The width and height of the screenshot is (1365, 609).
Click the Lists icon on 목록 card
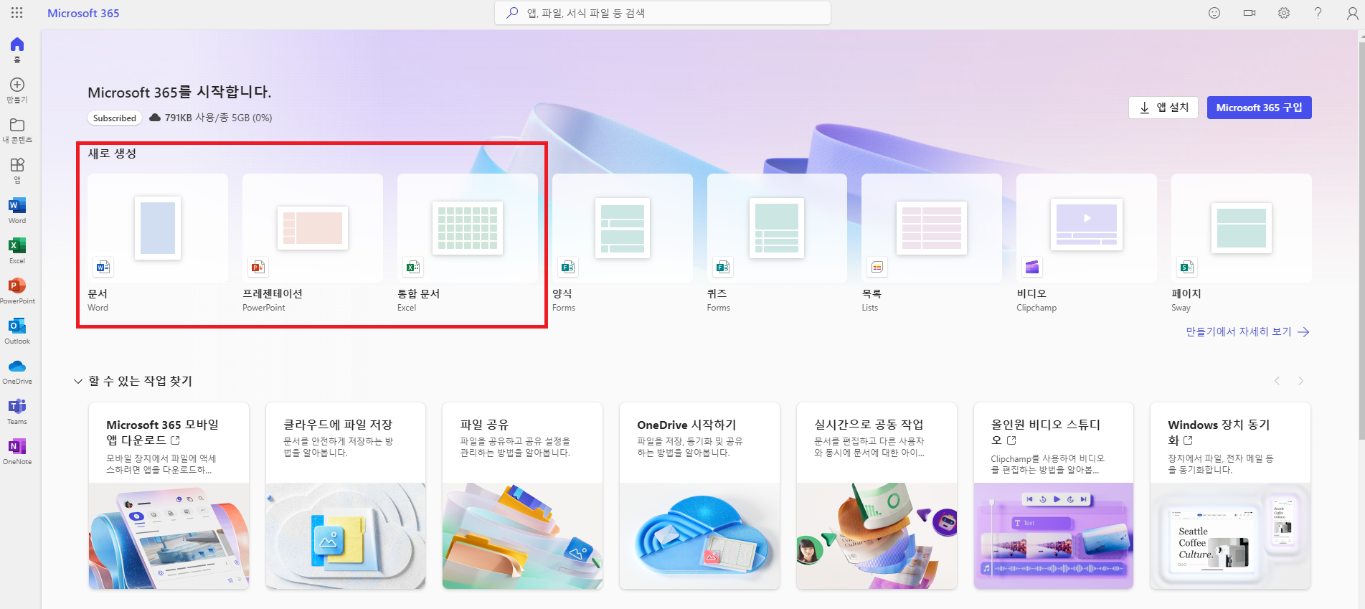coord(877,268)
